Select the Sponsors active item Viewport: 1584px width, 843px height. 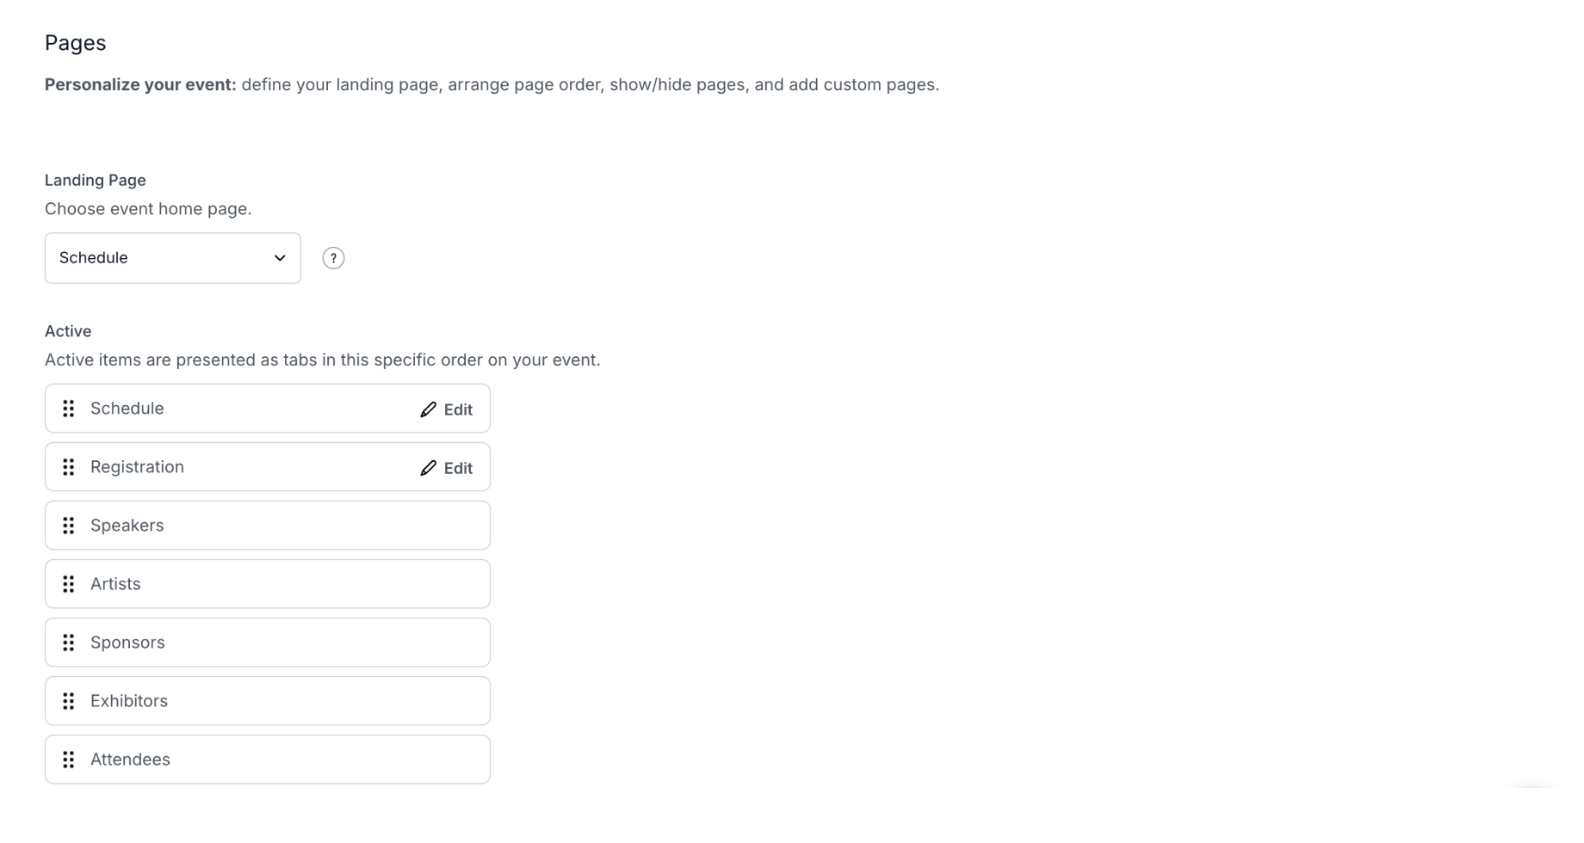point(268,643)
